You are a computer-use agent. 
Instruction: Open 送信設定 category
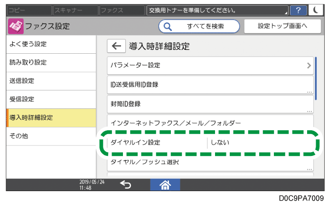coord(47,81)
